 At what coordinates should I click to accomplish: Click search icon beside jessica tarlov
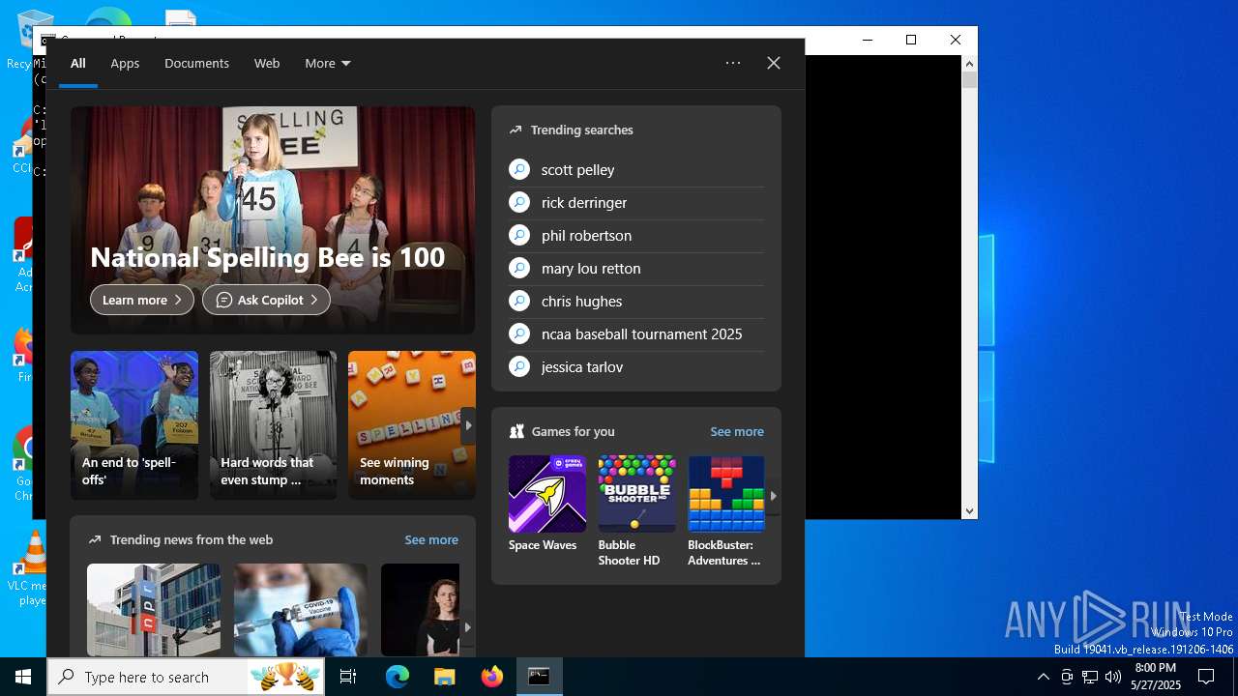[x=519, y=366]
